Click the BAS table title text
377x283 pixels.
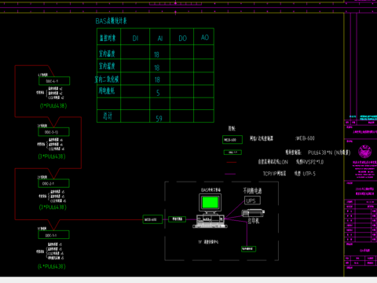click(x=111, y=21)
